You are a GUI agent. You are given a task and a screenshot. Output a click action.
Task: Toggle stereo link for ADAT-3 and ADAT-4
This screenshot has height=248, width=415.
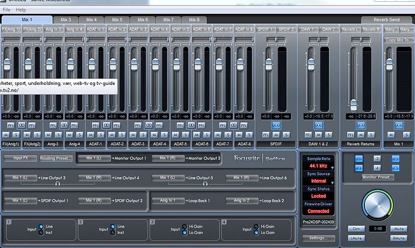coord(149,125)
